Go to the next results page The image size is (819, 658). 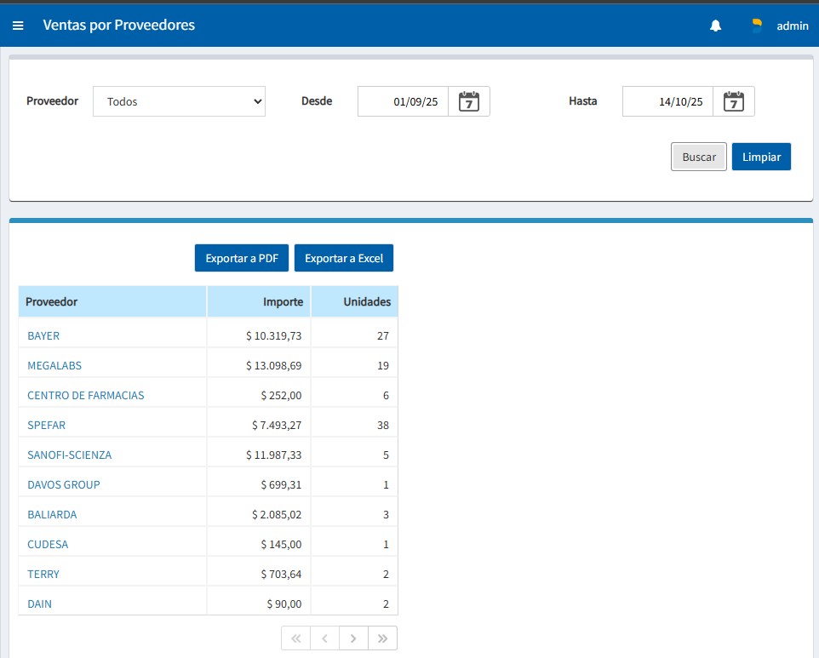pos(353,638)
